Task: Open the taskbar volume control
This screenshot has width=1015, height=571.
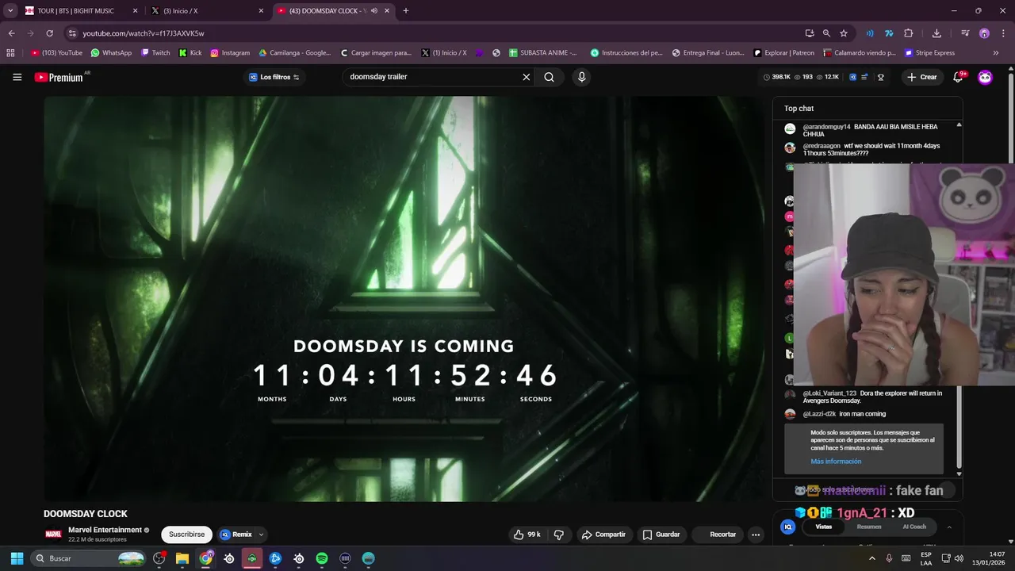Action: [959, 558]
